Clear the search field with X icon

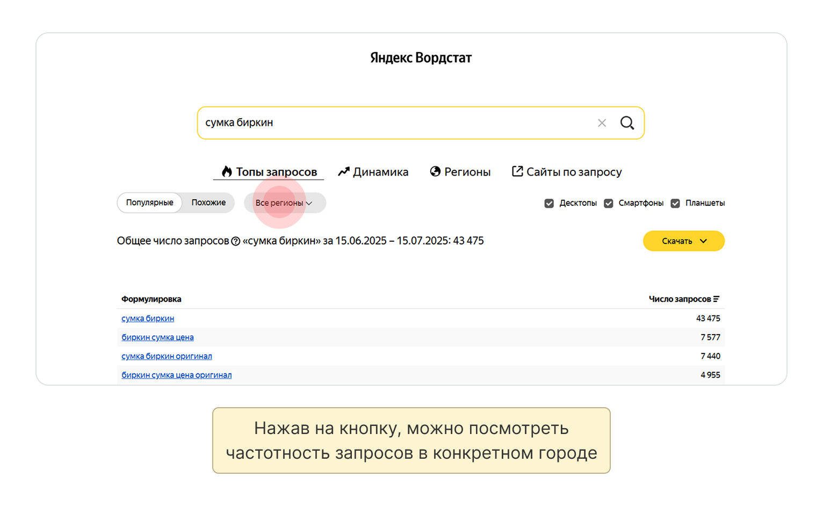pyautogui.click(x=602, y=123)
